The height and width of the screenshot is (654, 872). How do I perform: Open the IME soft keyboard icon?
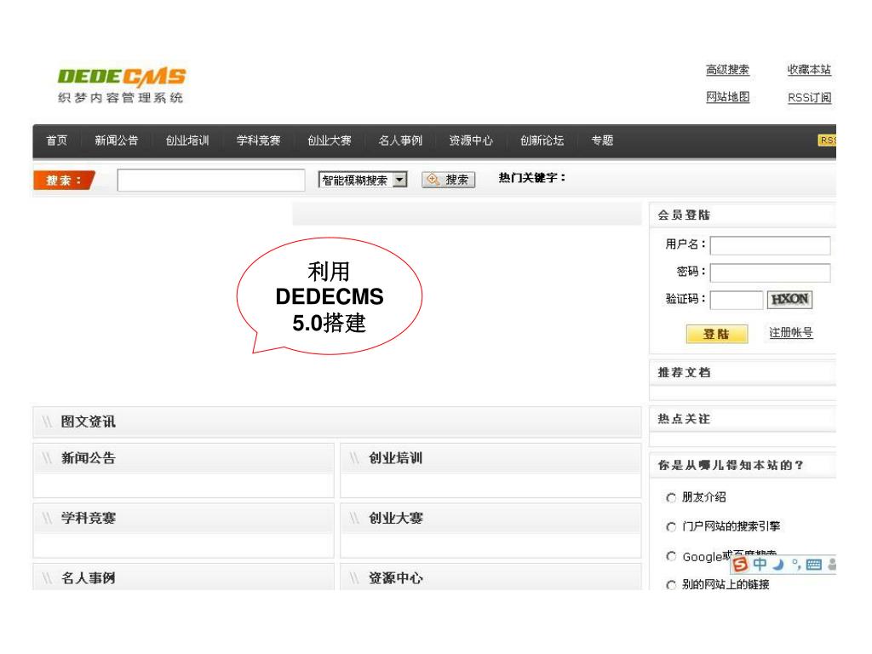(813, 565)
